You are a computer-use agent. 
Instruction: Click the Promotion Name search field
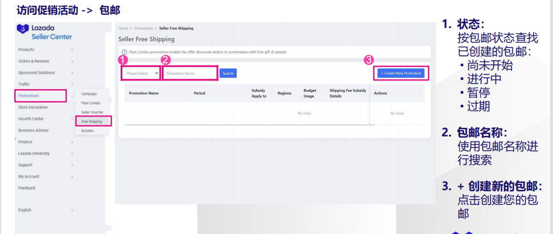(190, 73)
